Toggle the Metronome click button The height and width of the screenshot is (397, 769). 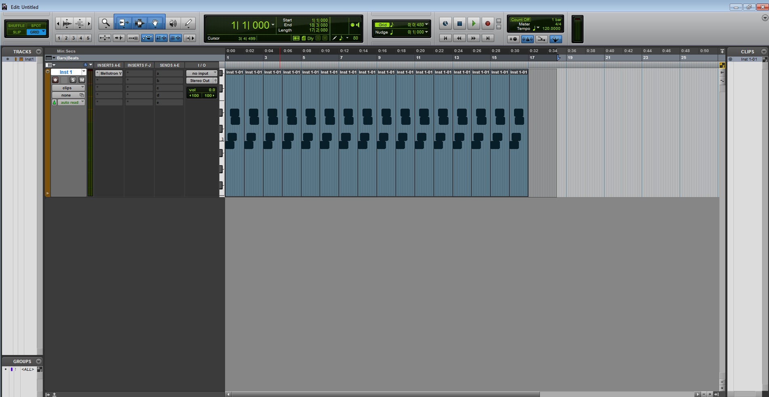[x=527, y=39]
